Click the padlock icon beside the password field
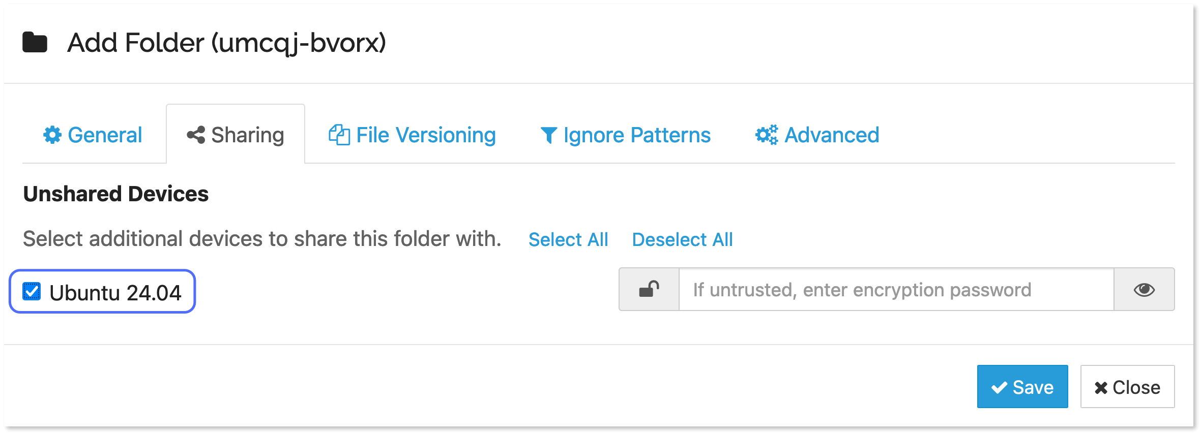This screenshot has height=433, width=1200. pyautogui.click(x=649, y=289)
